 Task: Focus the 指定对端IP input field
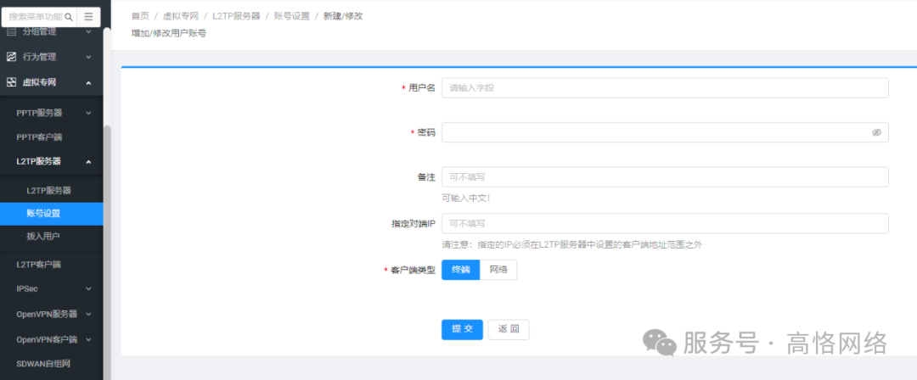coord(665,223)
